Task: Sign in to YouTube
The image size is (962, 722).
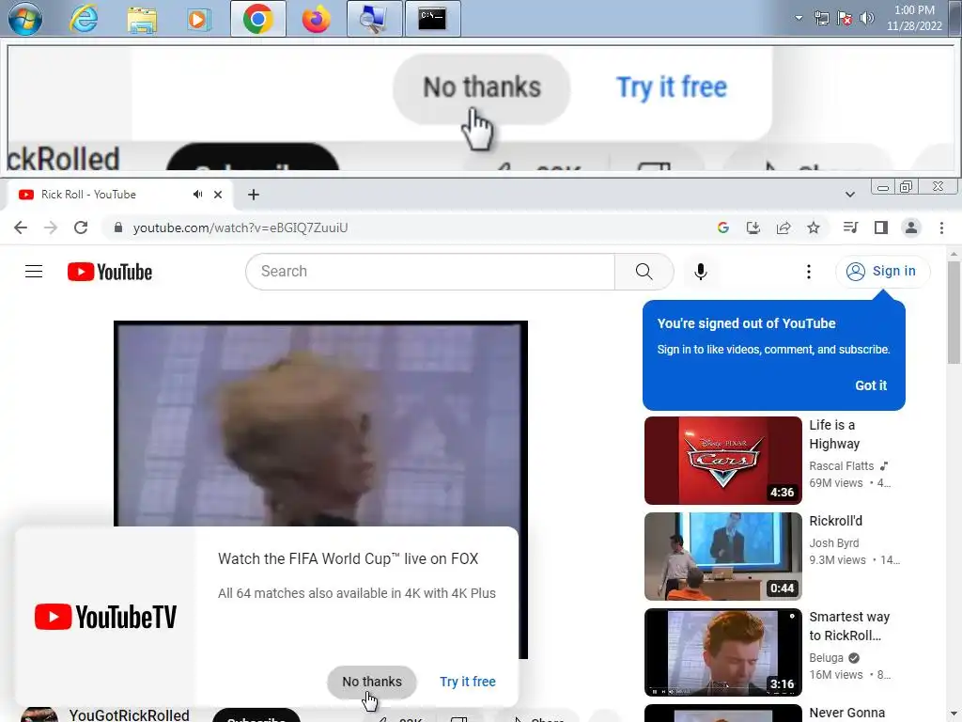Action: pos(882,272)
